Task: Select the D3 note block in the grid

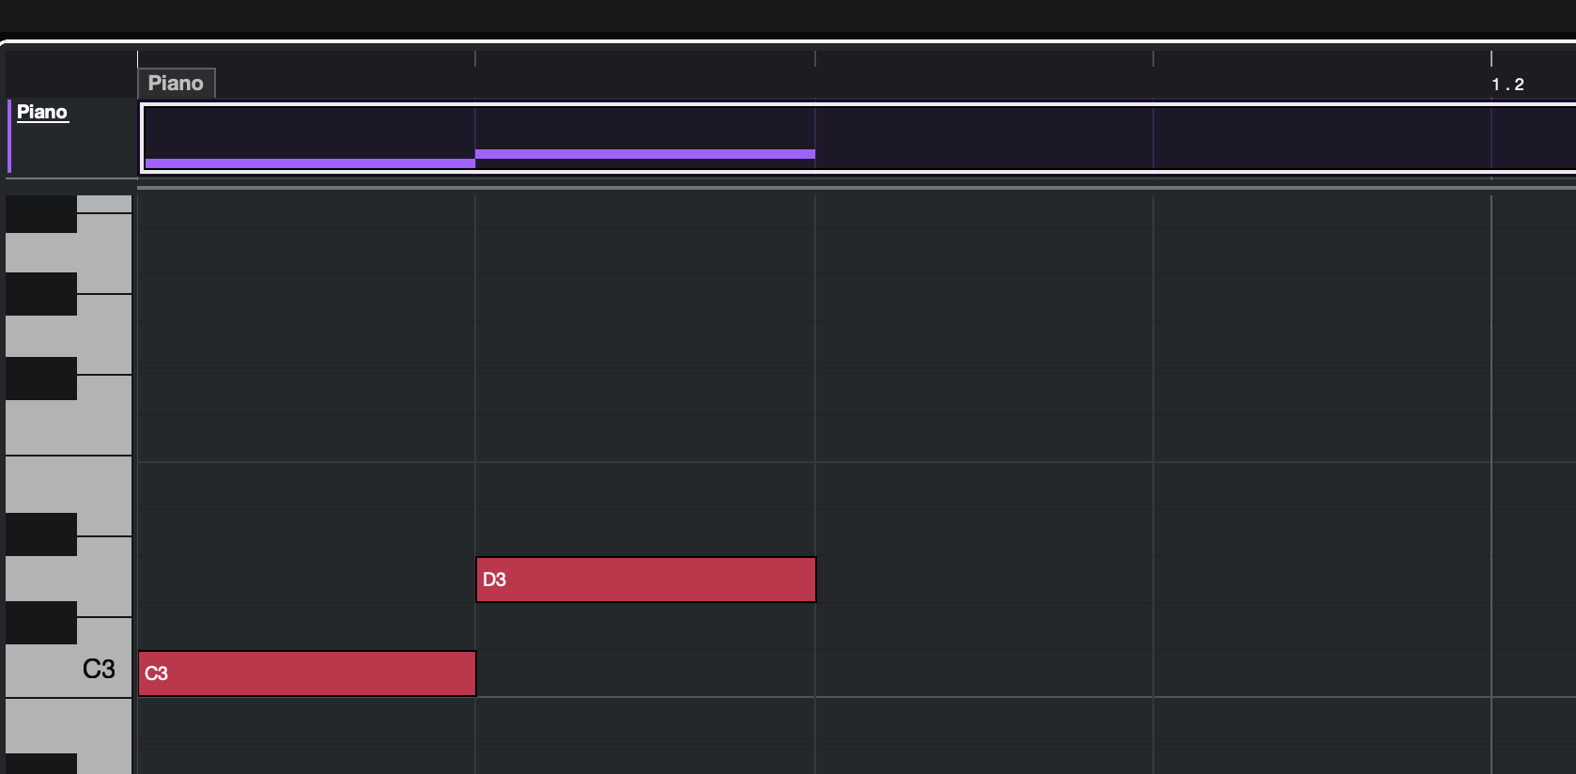Action: [x=646, y=580]
